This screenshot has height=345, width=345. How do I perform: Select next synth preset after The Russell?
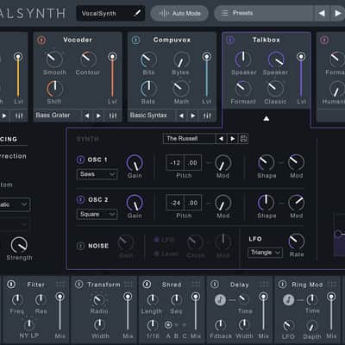[x=232, y=139]
